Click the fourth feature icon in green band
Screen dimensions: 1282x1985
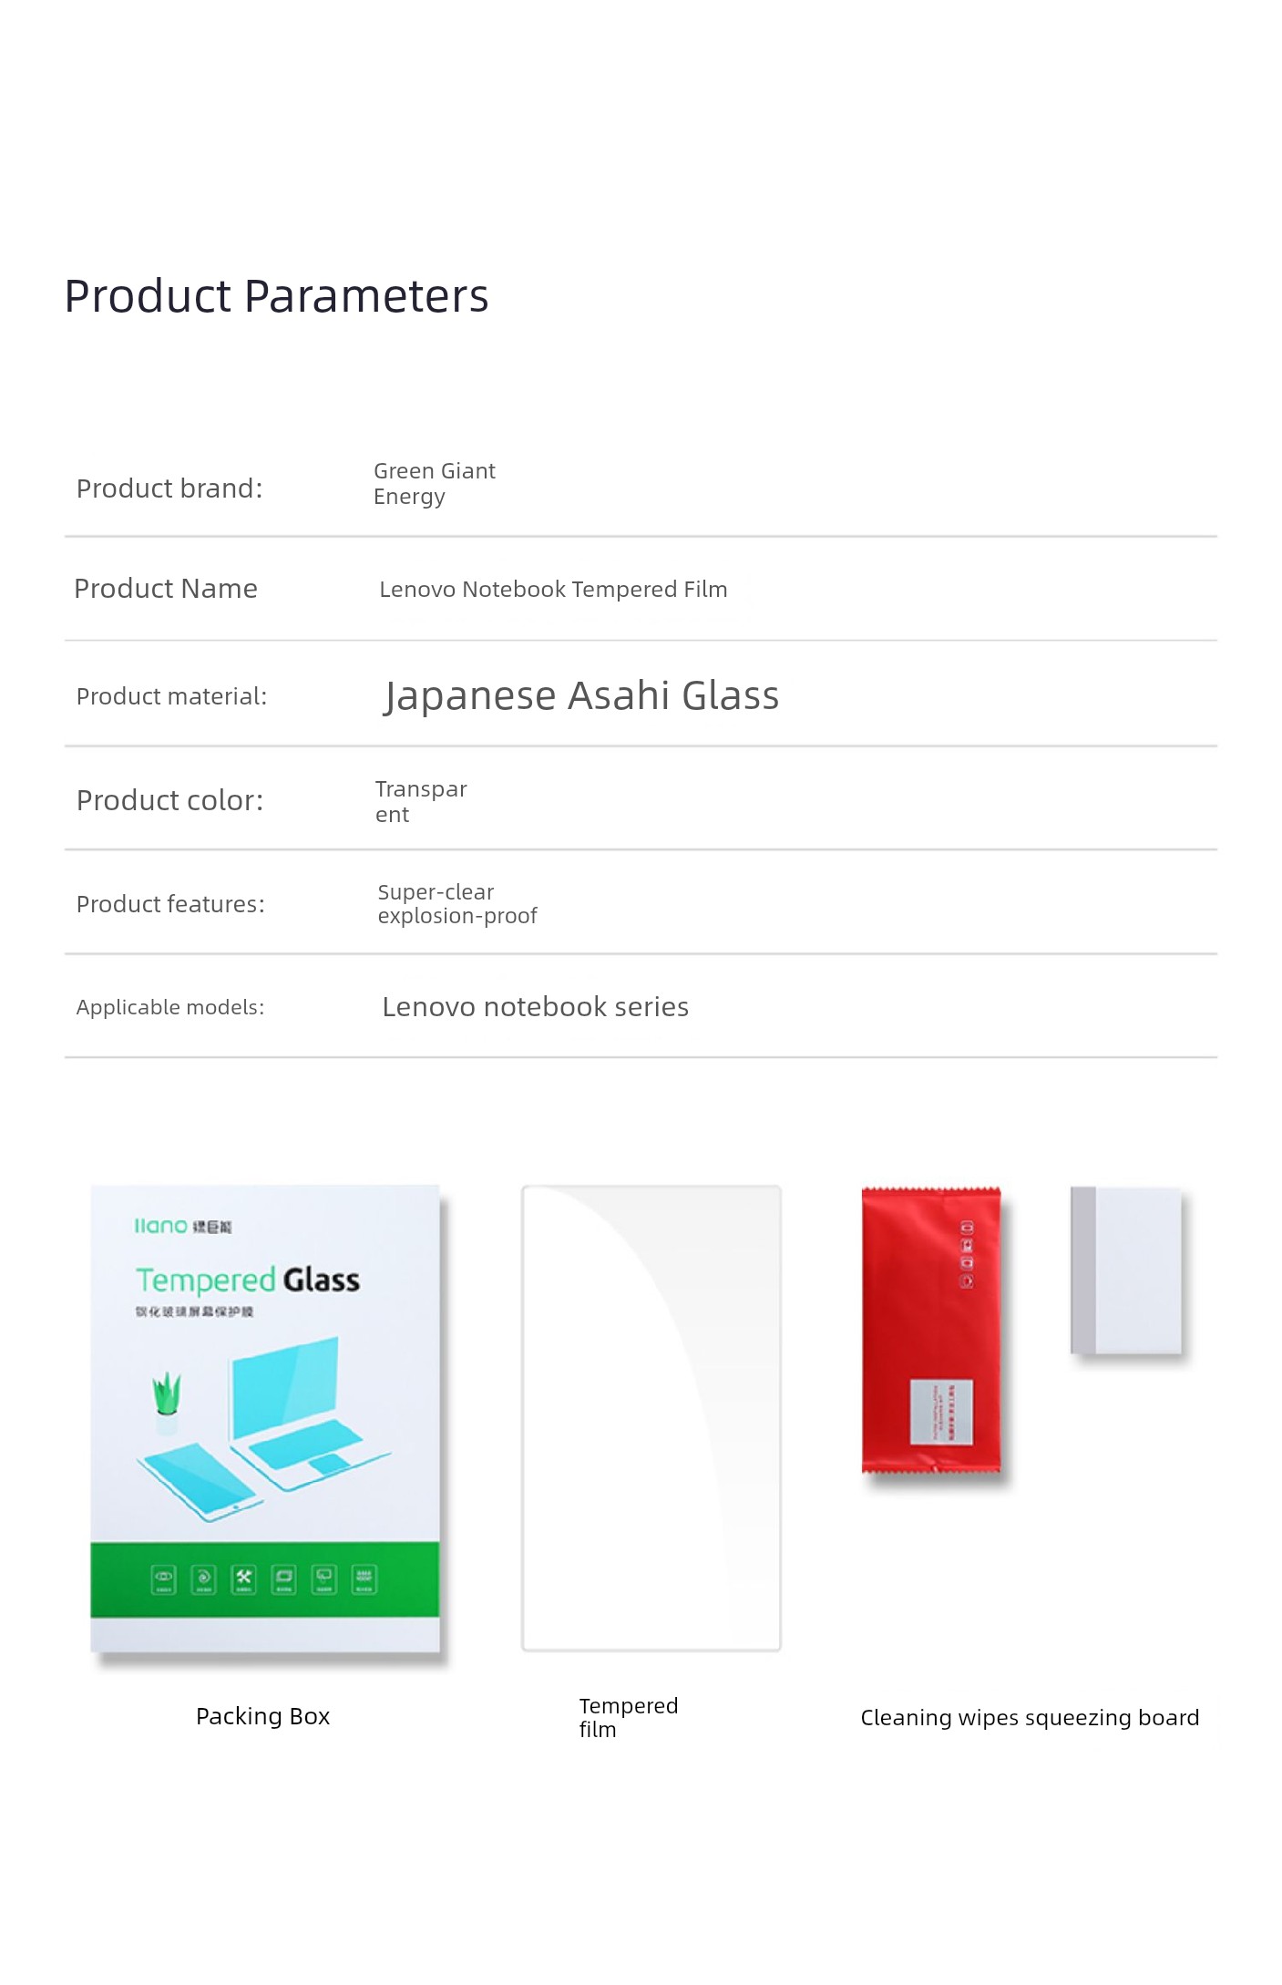click(283, 1579)
